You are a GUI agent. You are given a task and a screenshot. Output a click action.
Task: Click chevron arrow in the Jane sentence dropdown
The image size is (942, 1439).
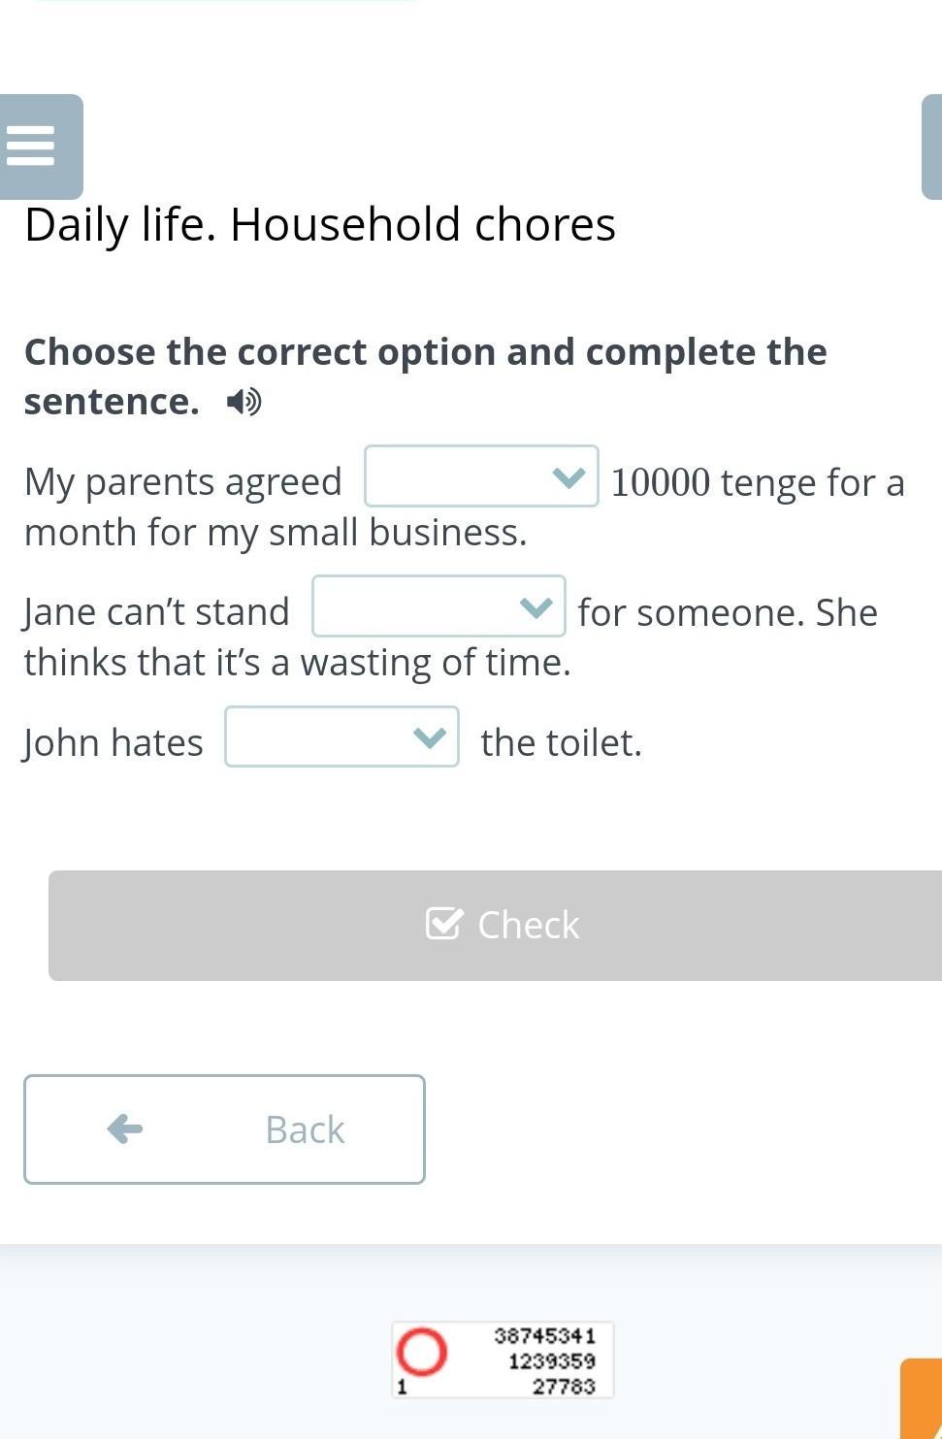(536, 606)
